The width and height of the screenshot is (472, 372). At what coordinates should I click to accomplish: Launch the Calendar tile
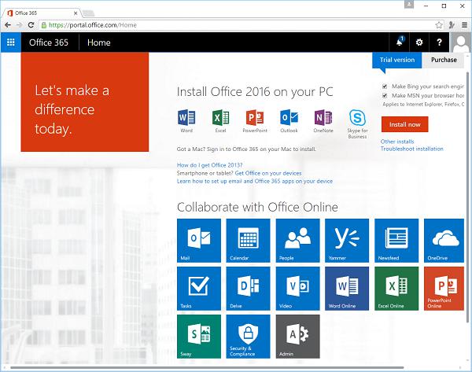(248, 240)
